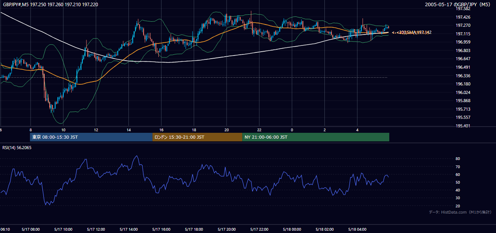Click price axis label 197.582

click(x=463, y=9)
